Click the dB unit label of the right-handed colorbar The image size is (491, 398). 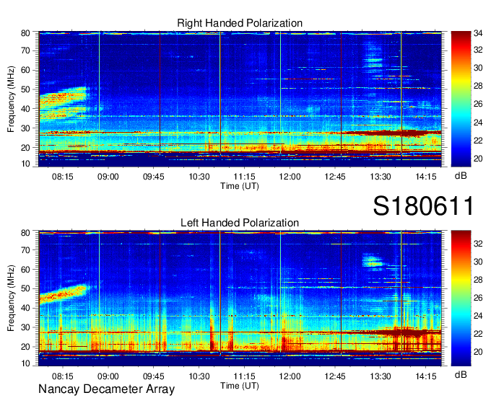tap(461, 176)
